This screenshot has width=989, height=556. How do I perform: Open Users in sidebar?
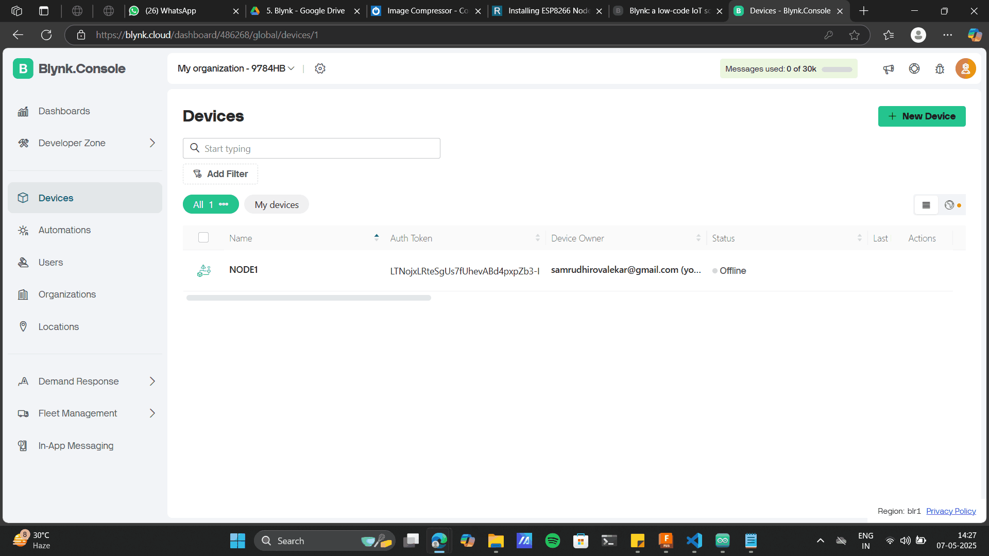85,263
